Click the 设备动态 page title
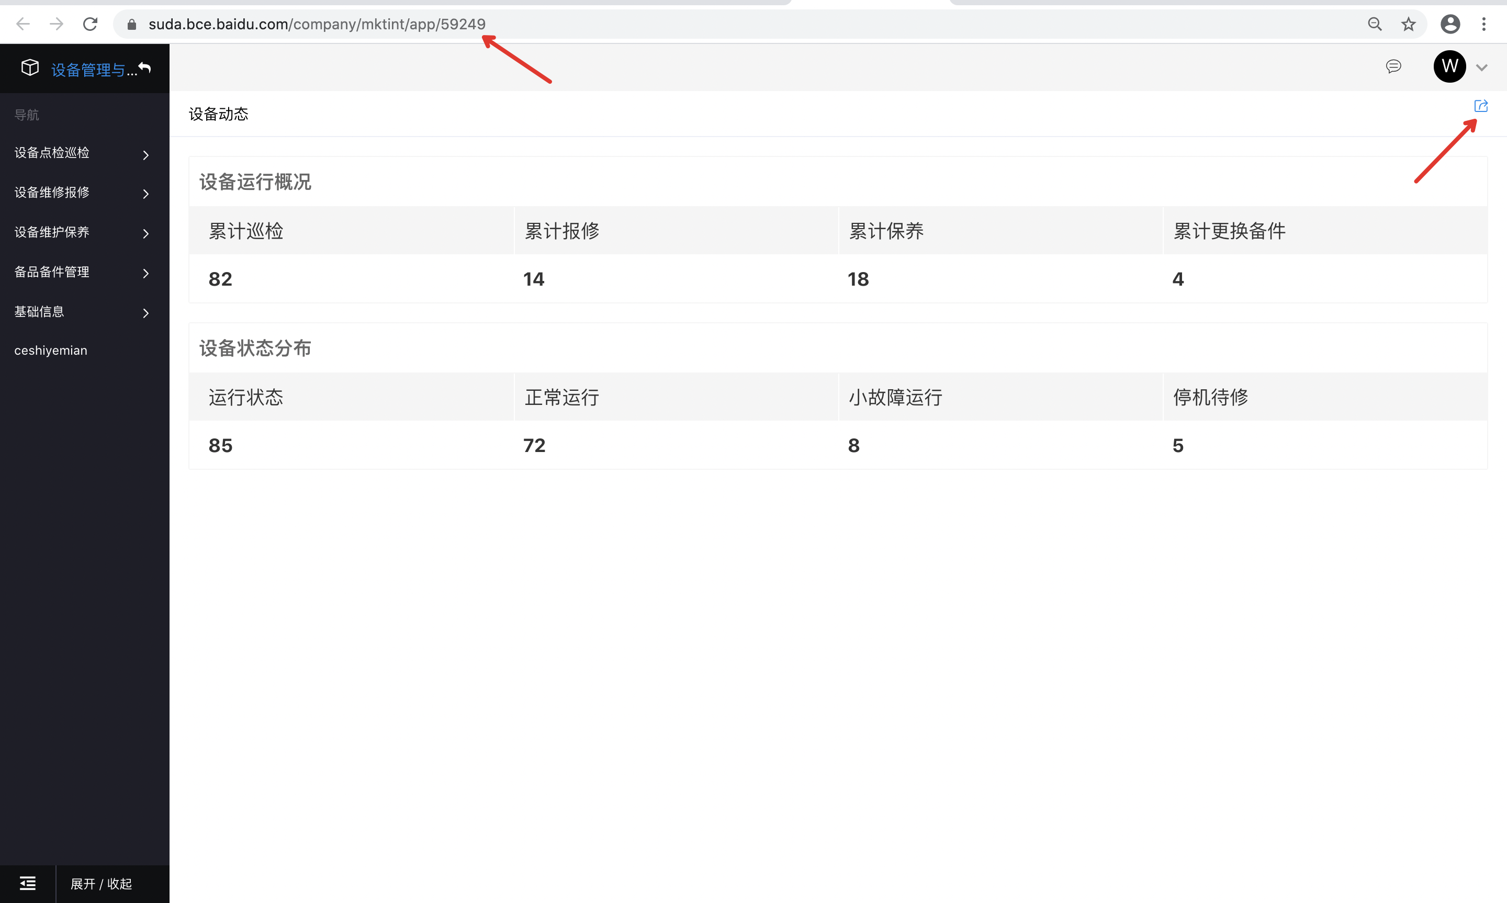Image resolution: width=1507 pixels, height=903 pixels. click(218, 114)
